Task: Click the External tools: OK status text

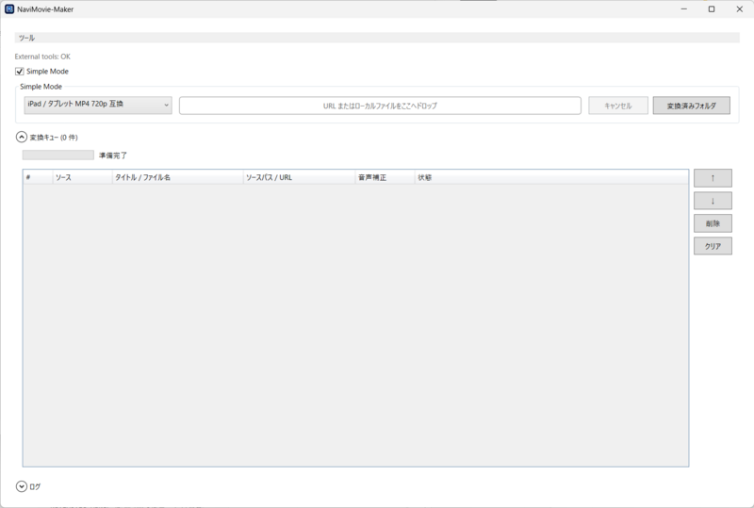Action: point(42,57)
